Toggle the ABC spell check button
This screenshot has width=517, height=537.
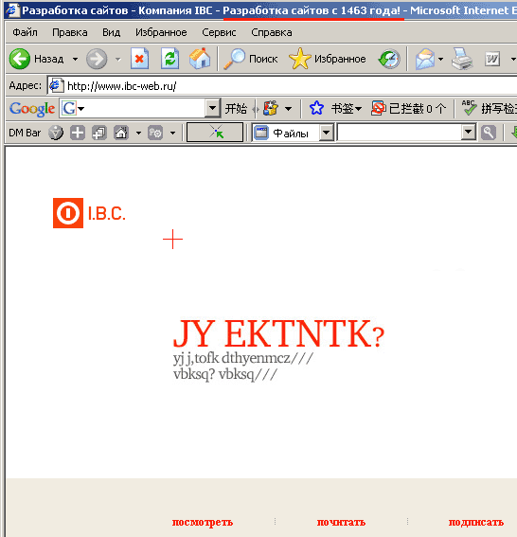pyautogui.click(x=469, y=108)
